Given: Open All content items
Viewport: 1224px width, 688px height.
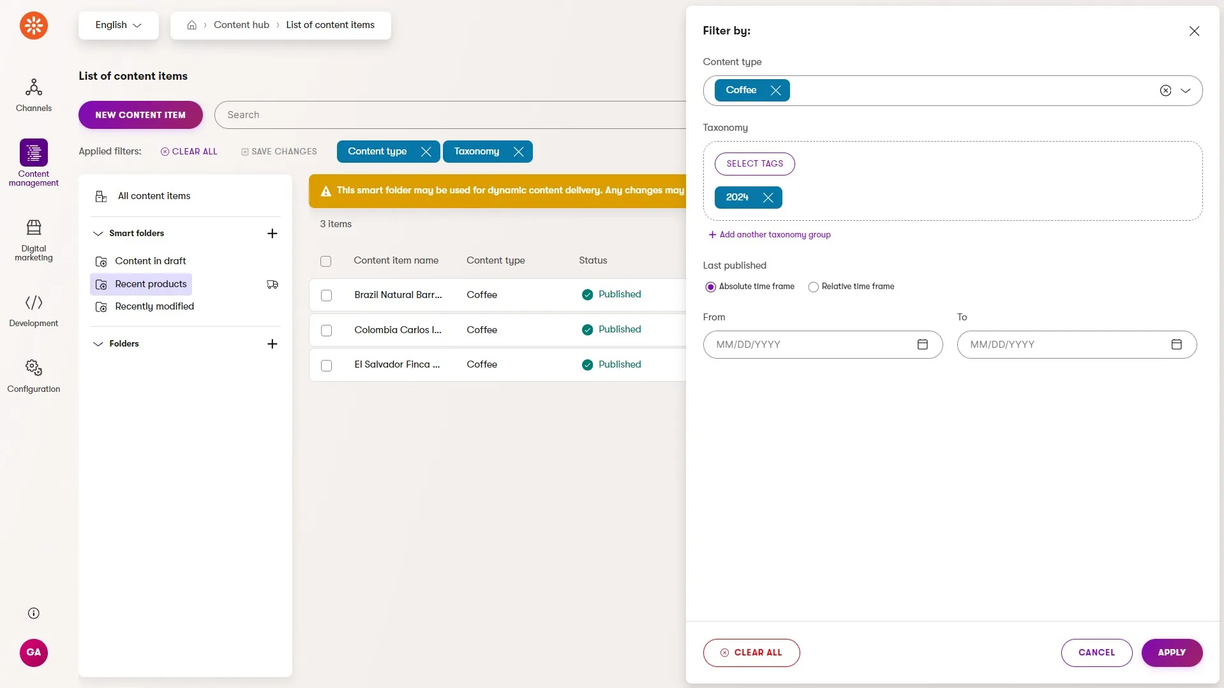Looking at the screenshot, I should tap(154, 196).
